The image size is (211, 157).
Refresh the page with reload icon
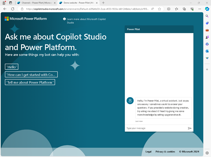point(13,9)
